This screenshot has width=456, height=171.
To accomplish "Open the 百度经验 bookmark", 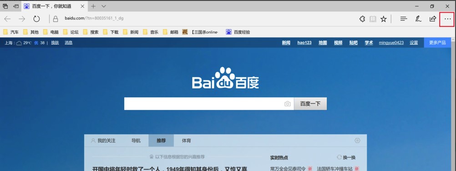I will [x=238, y=32].
